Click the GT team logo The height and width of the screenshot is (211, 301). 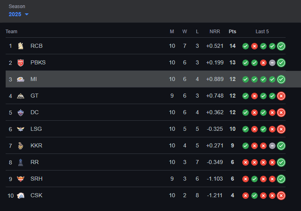21,96
